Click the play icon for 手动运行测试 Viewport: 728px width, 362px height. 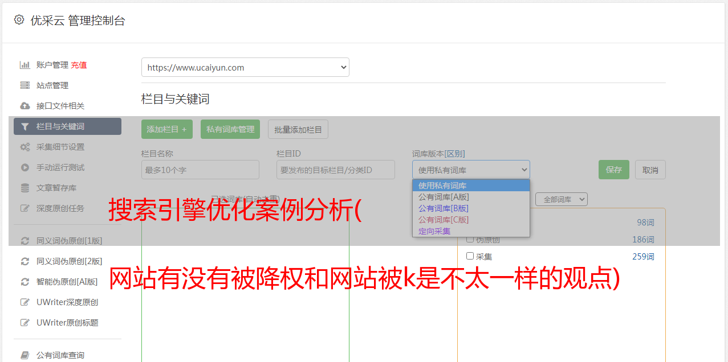point(25,167)
